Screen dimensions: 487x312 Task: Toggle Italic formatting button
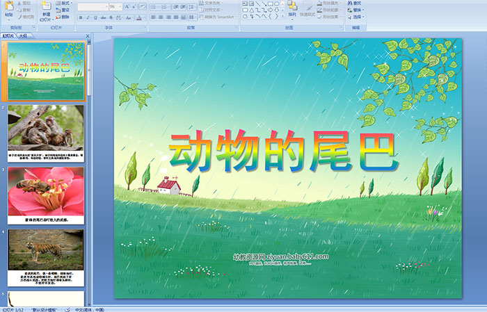[87, 17]
